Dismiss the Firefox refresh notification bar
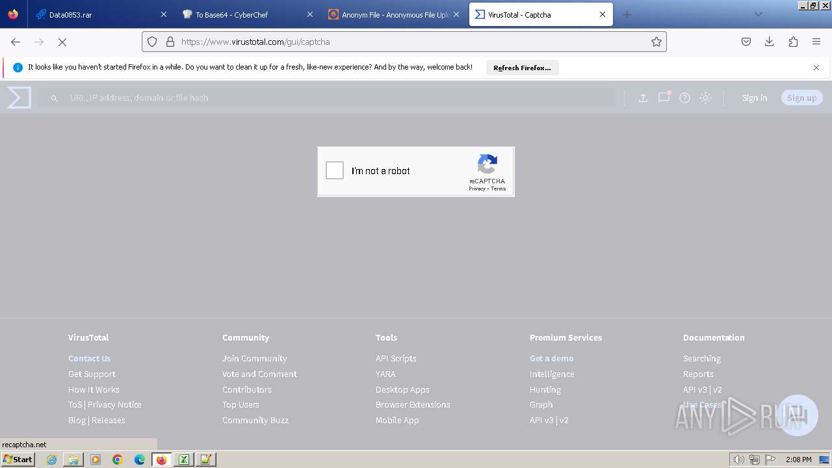832x468 pixels. coord(816,68)
